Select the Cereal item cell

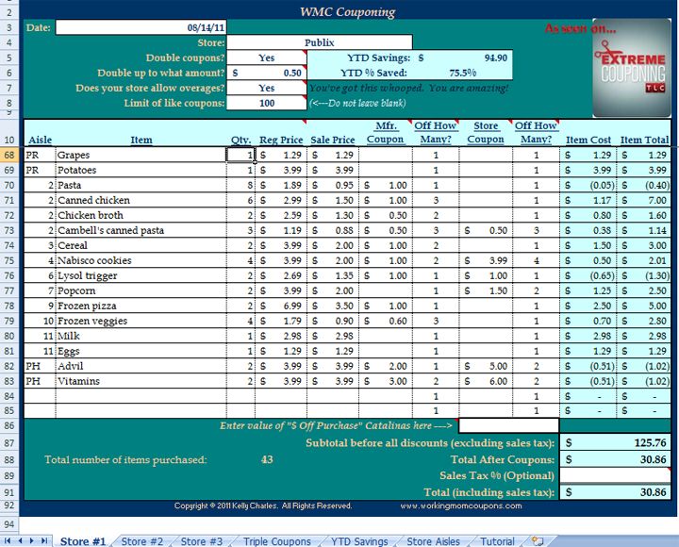[x=141, y=245]
